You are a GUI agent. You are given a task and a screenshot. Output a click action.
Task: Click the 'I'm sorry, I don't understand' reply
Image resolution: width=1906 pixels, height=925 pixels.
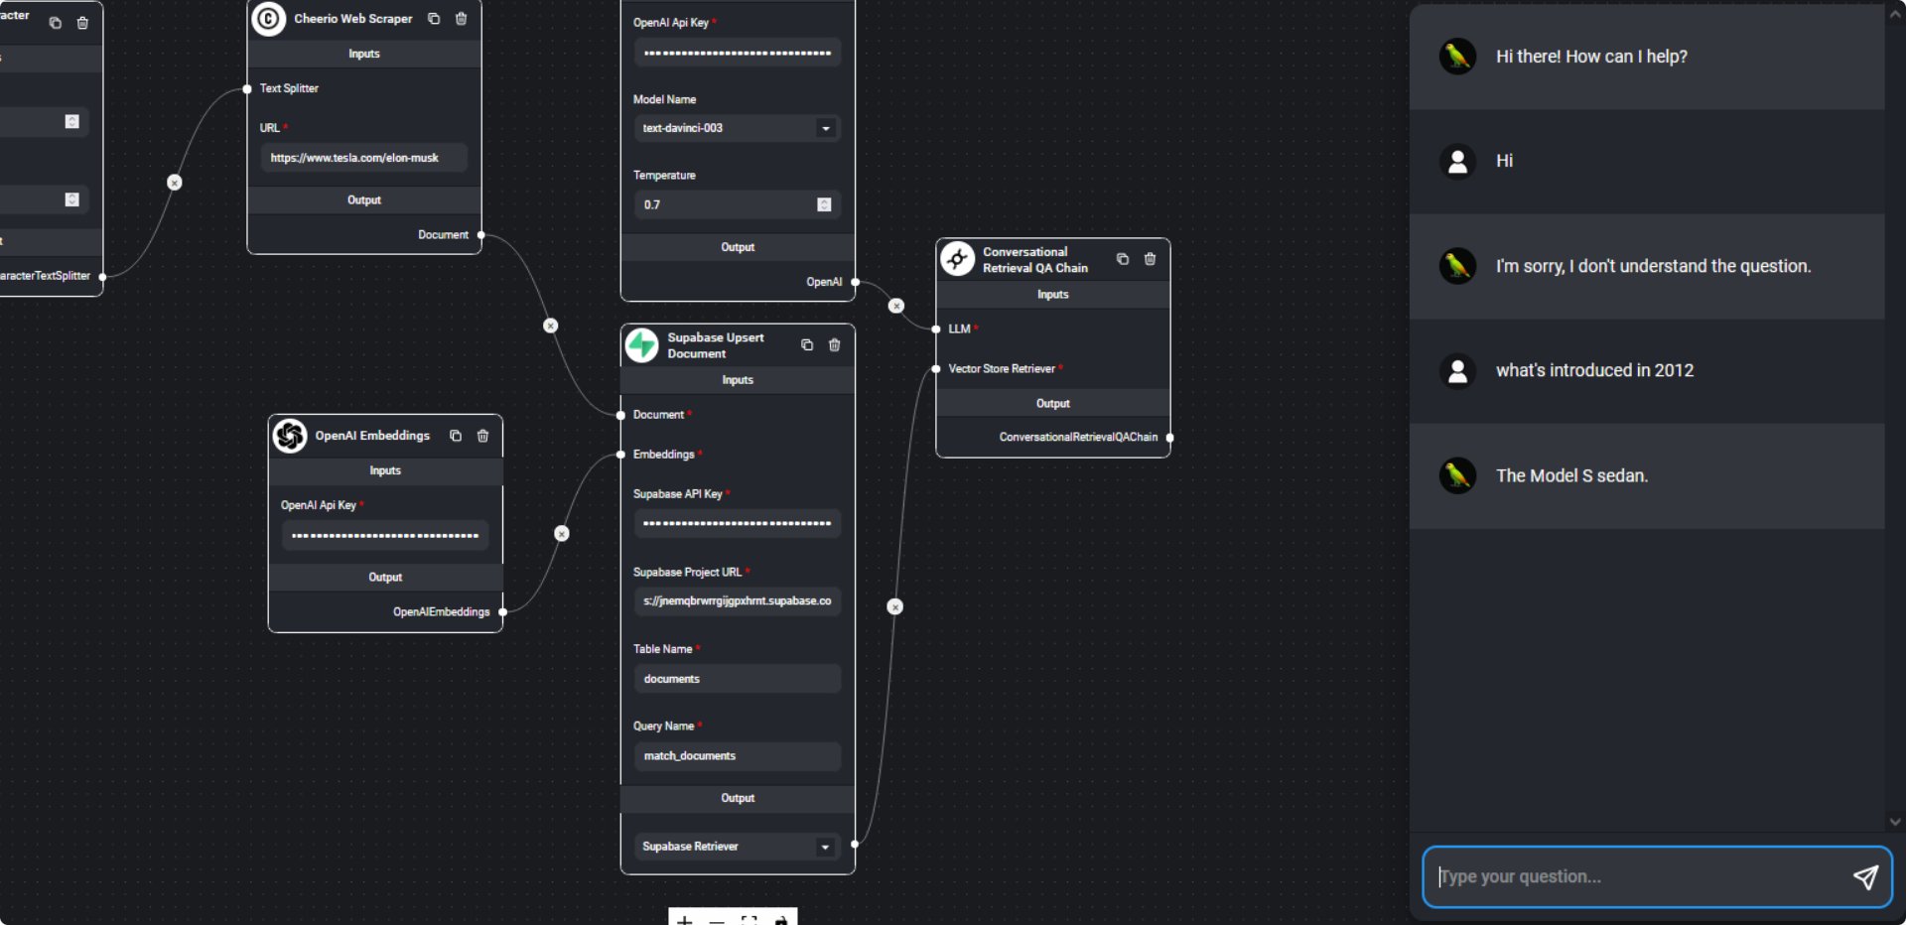point(1653,266)
